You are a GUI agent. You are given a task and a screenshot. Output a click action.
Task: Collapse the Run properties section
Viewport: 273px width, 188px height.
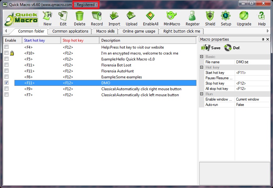(x=202, y=94)
